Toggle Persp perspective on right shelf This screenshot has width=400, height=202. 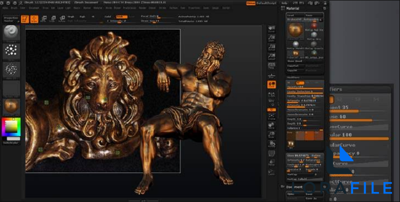[271, 66]
